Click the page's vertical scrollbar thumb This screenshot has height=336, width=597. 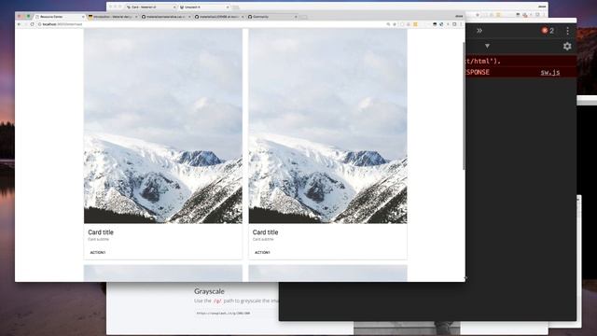464,105
